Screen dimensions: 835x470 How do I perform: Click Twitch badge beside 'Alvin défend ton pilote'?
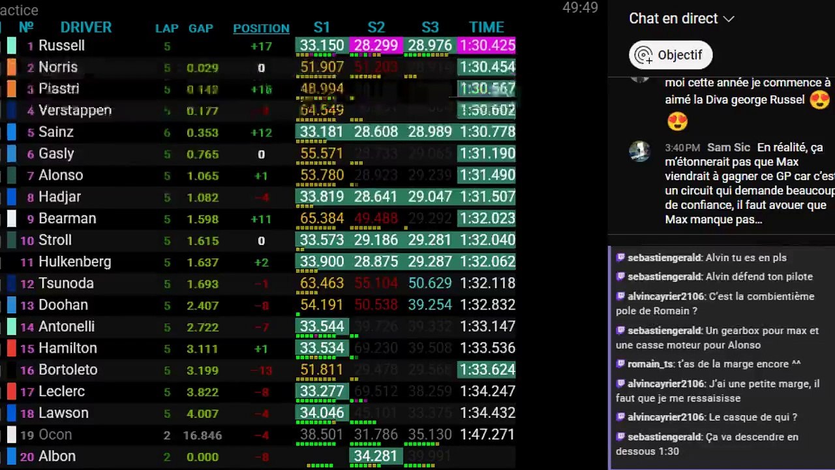click(x=620, y=277)
